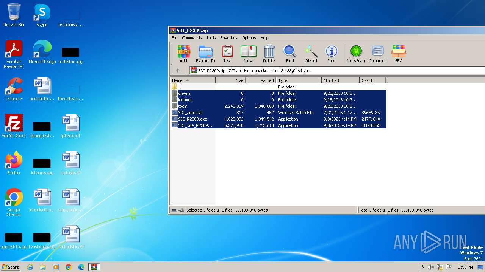Select the tools folder row

tap(278, 106)
